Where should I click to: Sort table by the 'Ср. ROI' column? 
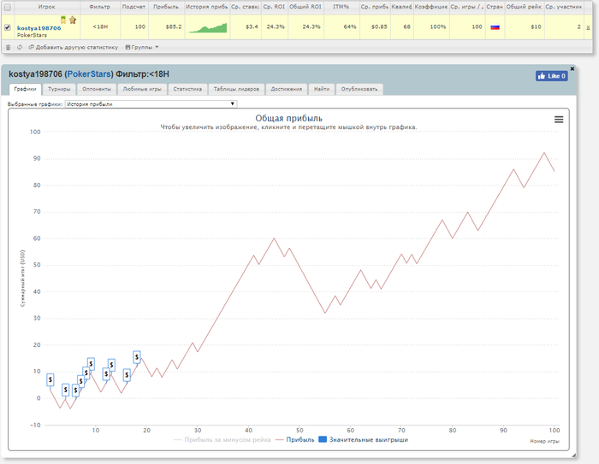tap(275, 7)
